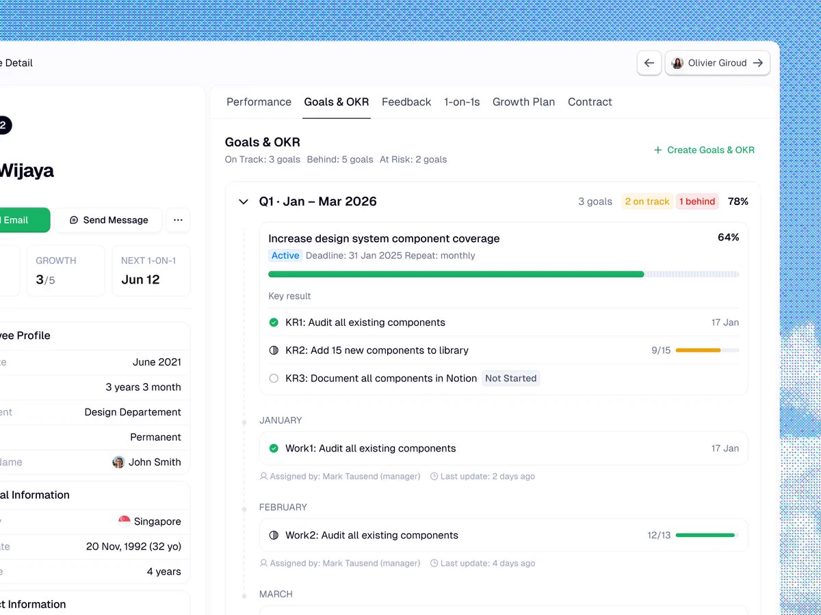
Task: Mark KR3 as done via its empty circle
Action: [x=274, y=379]
